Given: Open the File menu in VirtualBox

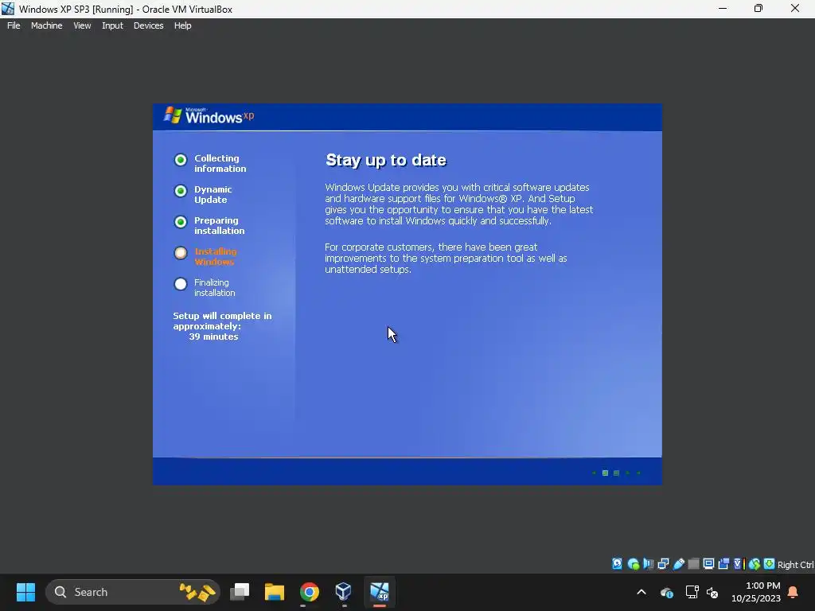Looking at the screenshot, I should click(x=14, y=25).
